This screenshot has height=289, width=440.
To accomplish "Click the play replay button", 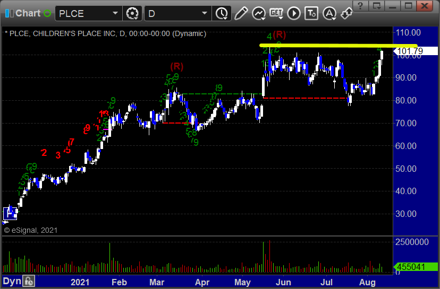I will 294,13.
